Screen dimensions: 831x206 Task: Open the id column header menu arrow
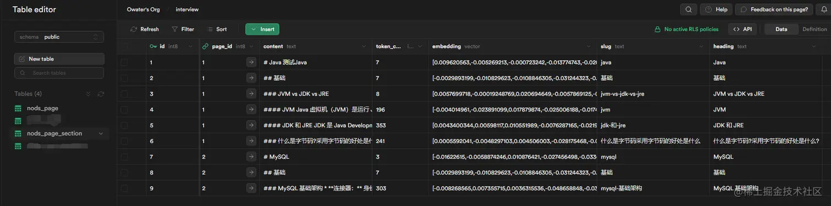(x=191, y=47)
